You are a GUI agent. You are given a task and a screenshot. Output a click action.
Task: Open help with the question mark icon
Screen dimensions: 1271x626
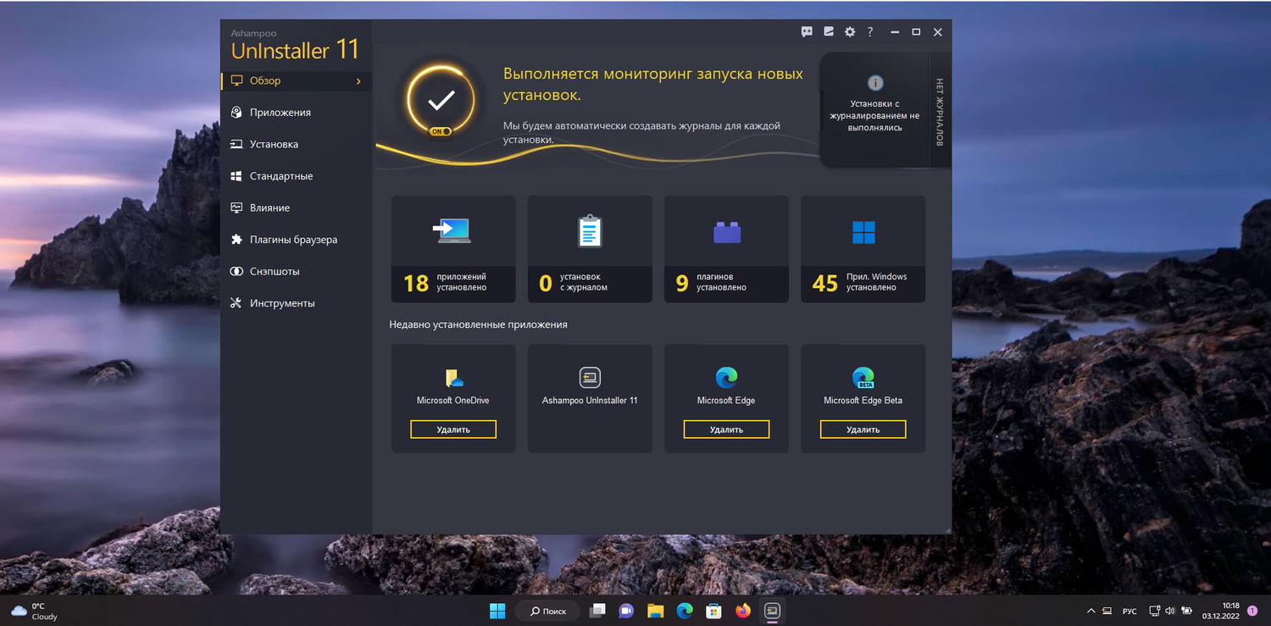(870, 32)
